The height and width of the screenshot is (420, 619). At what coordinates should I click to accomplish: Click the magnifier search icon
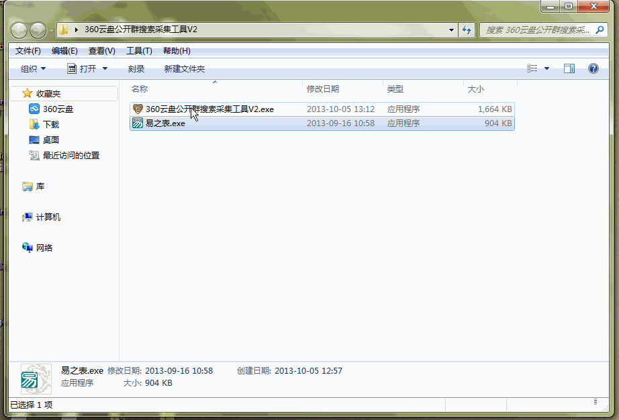pyautogui.click(x=600, y=30)
